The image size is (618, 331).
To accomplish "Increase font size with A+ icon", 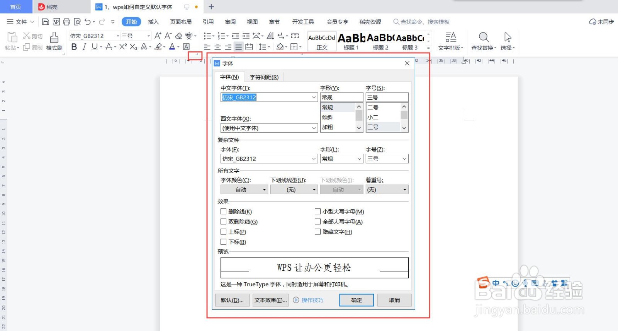I will (158, 36).
